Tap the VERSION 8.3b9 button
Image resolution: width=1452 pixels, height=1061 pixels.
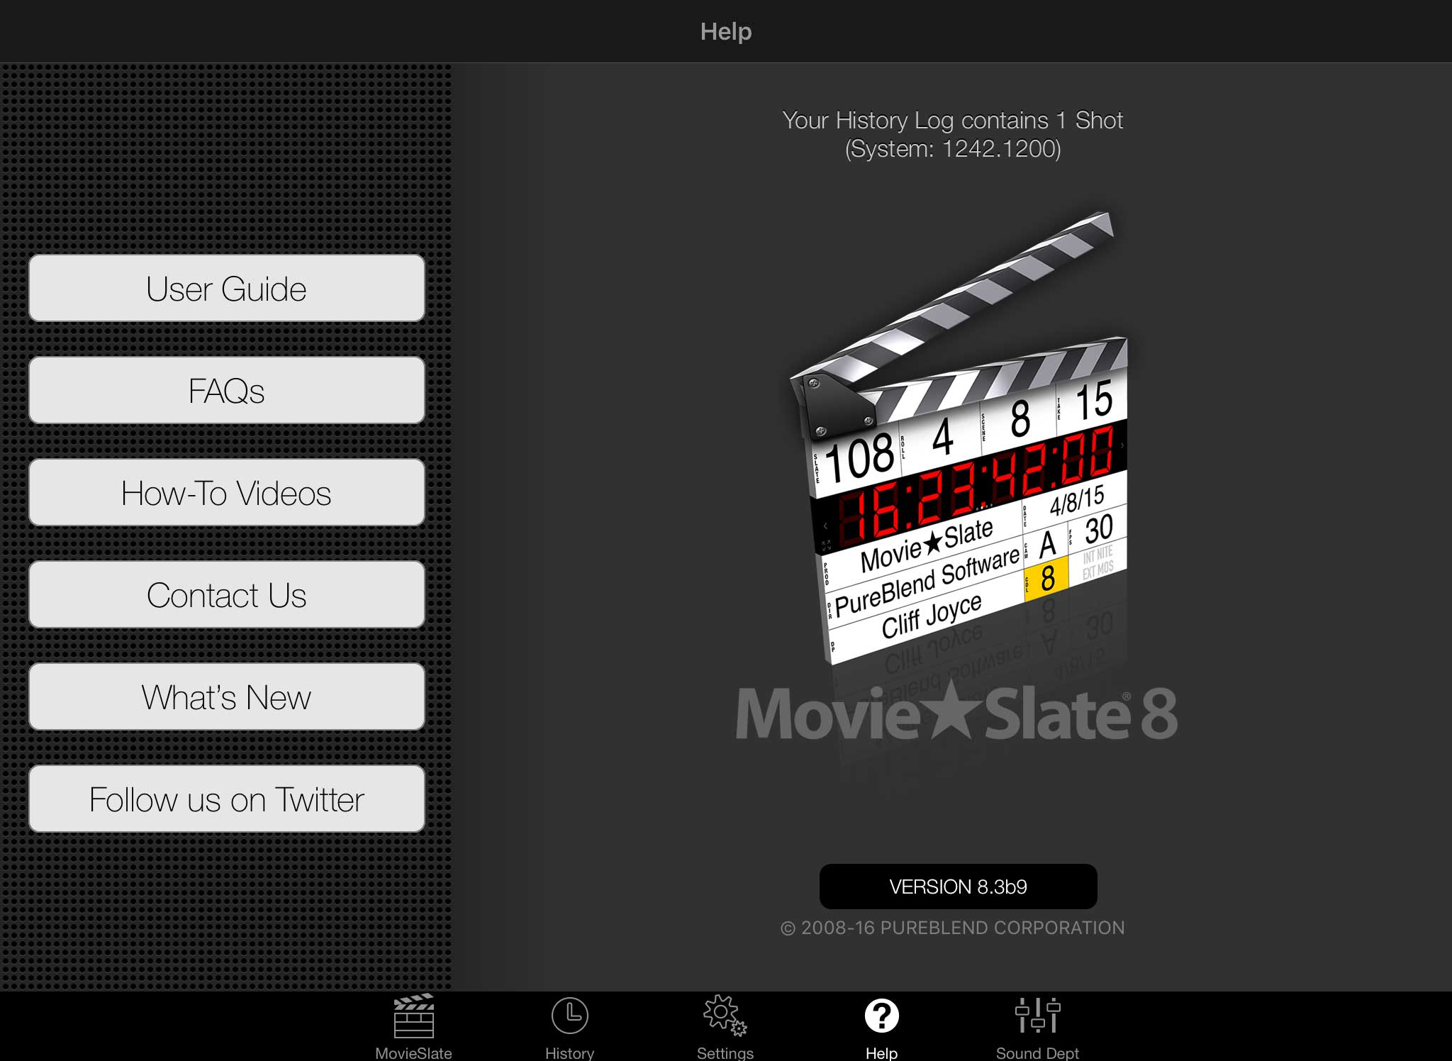point(958,887)
